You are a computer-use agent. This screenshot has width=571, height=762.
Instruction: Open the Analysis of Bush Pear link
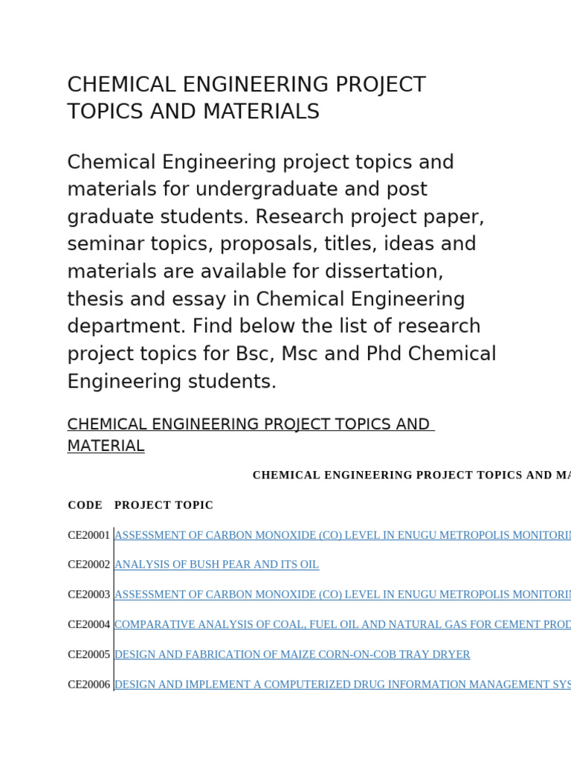point(216,565)
